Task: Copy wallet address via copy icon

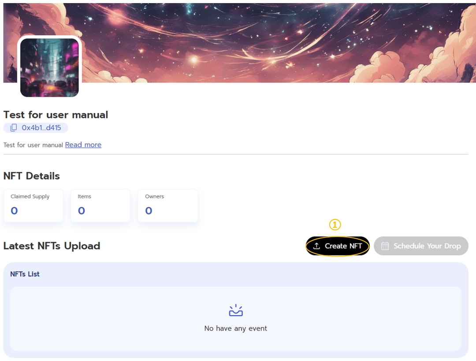Action: tap(14, 128)
